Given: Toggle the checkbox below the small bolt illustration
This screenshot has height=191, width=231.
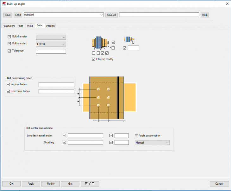Looking at the screenshot, I should (124, 48).
